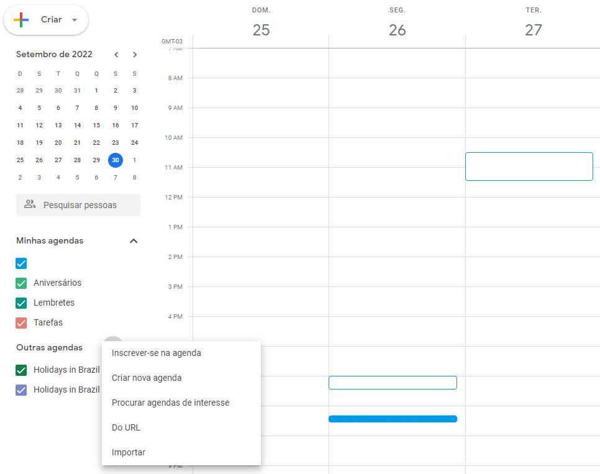Open day 25 Sunday header
The image size is (600, 474).
coord(261,30)
